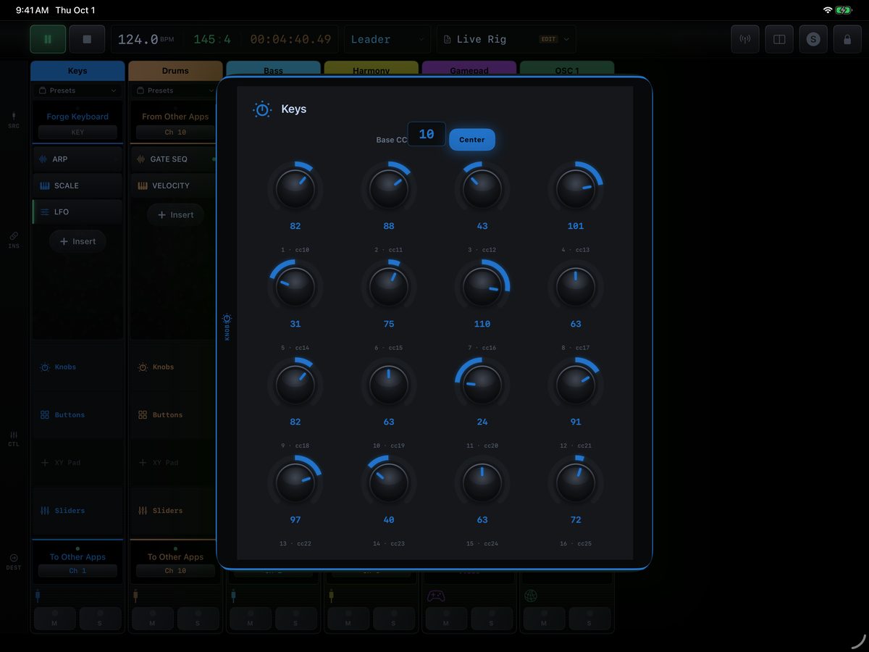Expand the Leader sync dropdown
This screenshot has height=652, width=869.
coord(388,39)
